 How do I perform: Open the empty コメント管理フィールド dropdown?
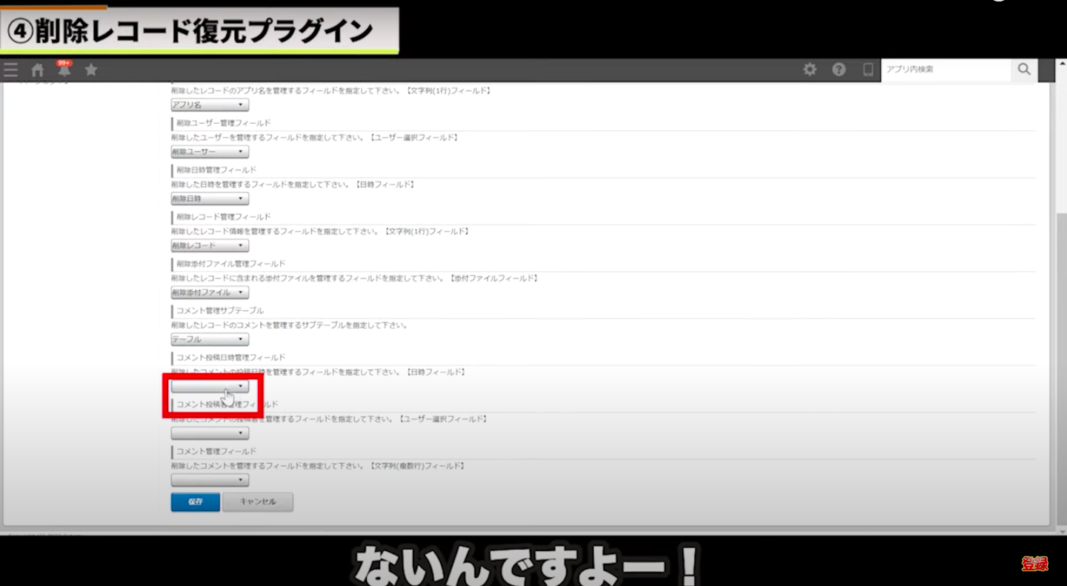click(x=210, y=480)
